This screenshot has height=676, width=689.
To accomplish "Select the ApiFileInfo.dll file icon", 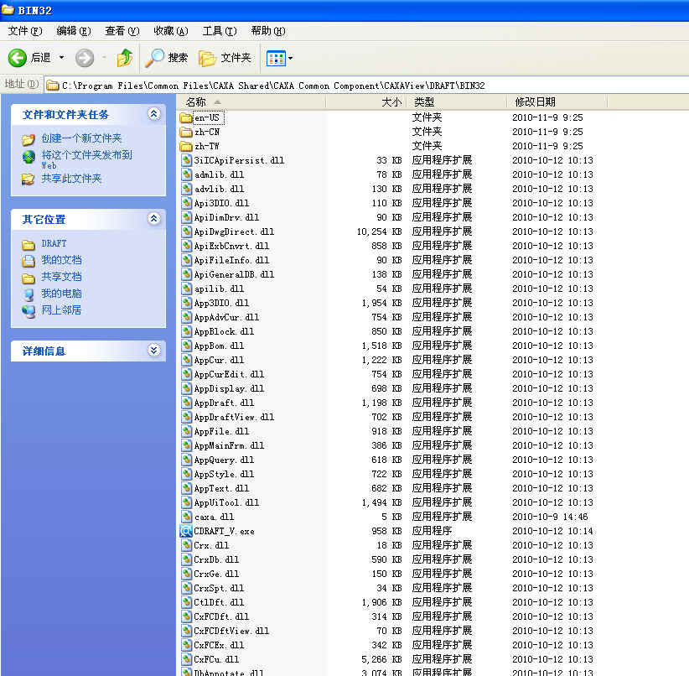I will pyautogui.click(x=187, y=260).
